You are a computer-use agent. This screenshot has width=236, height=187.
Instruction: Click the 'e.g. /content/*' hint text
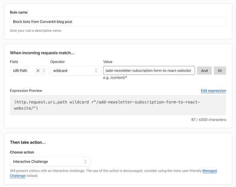click(x=115, y=77)
